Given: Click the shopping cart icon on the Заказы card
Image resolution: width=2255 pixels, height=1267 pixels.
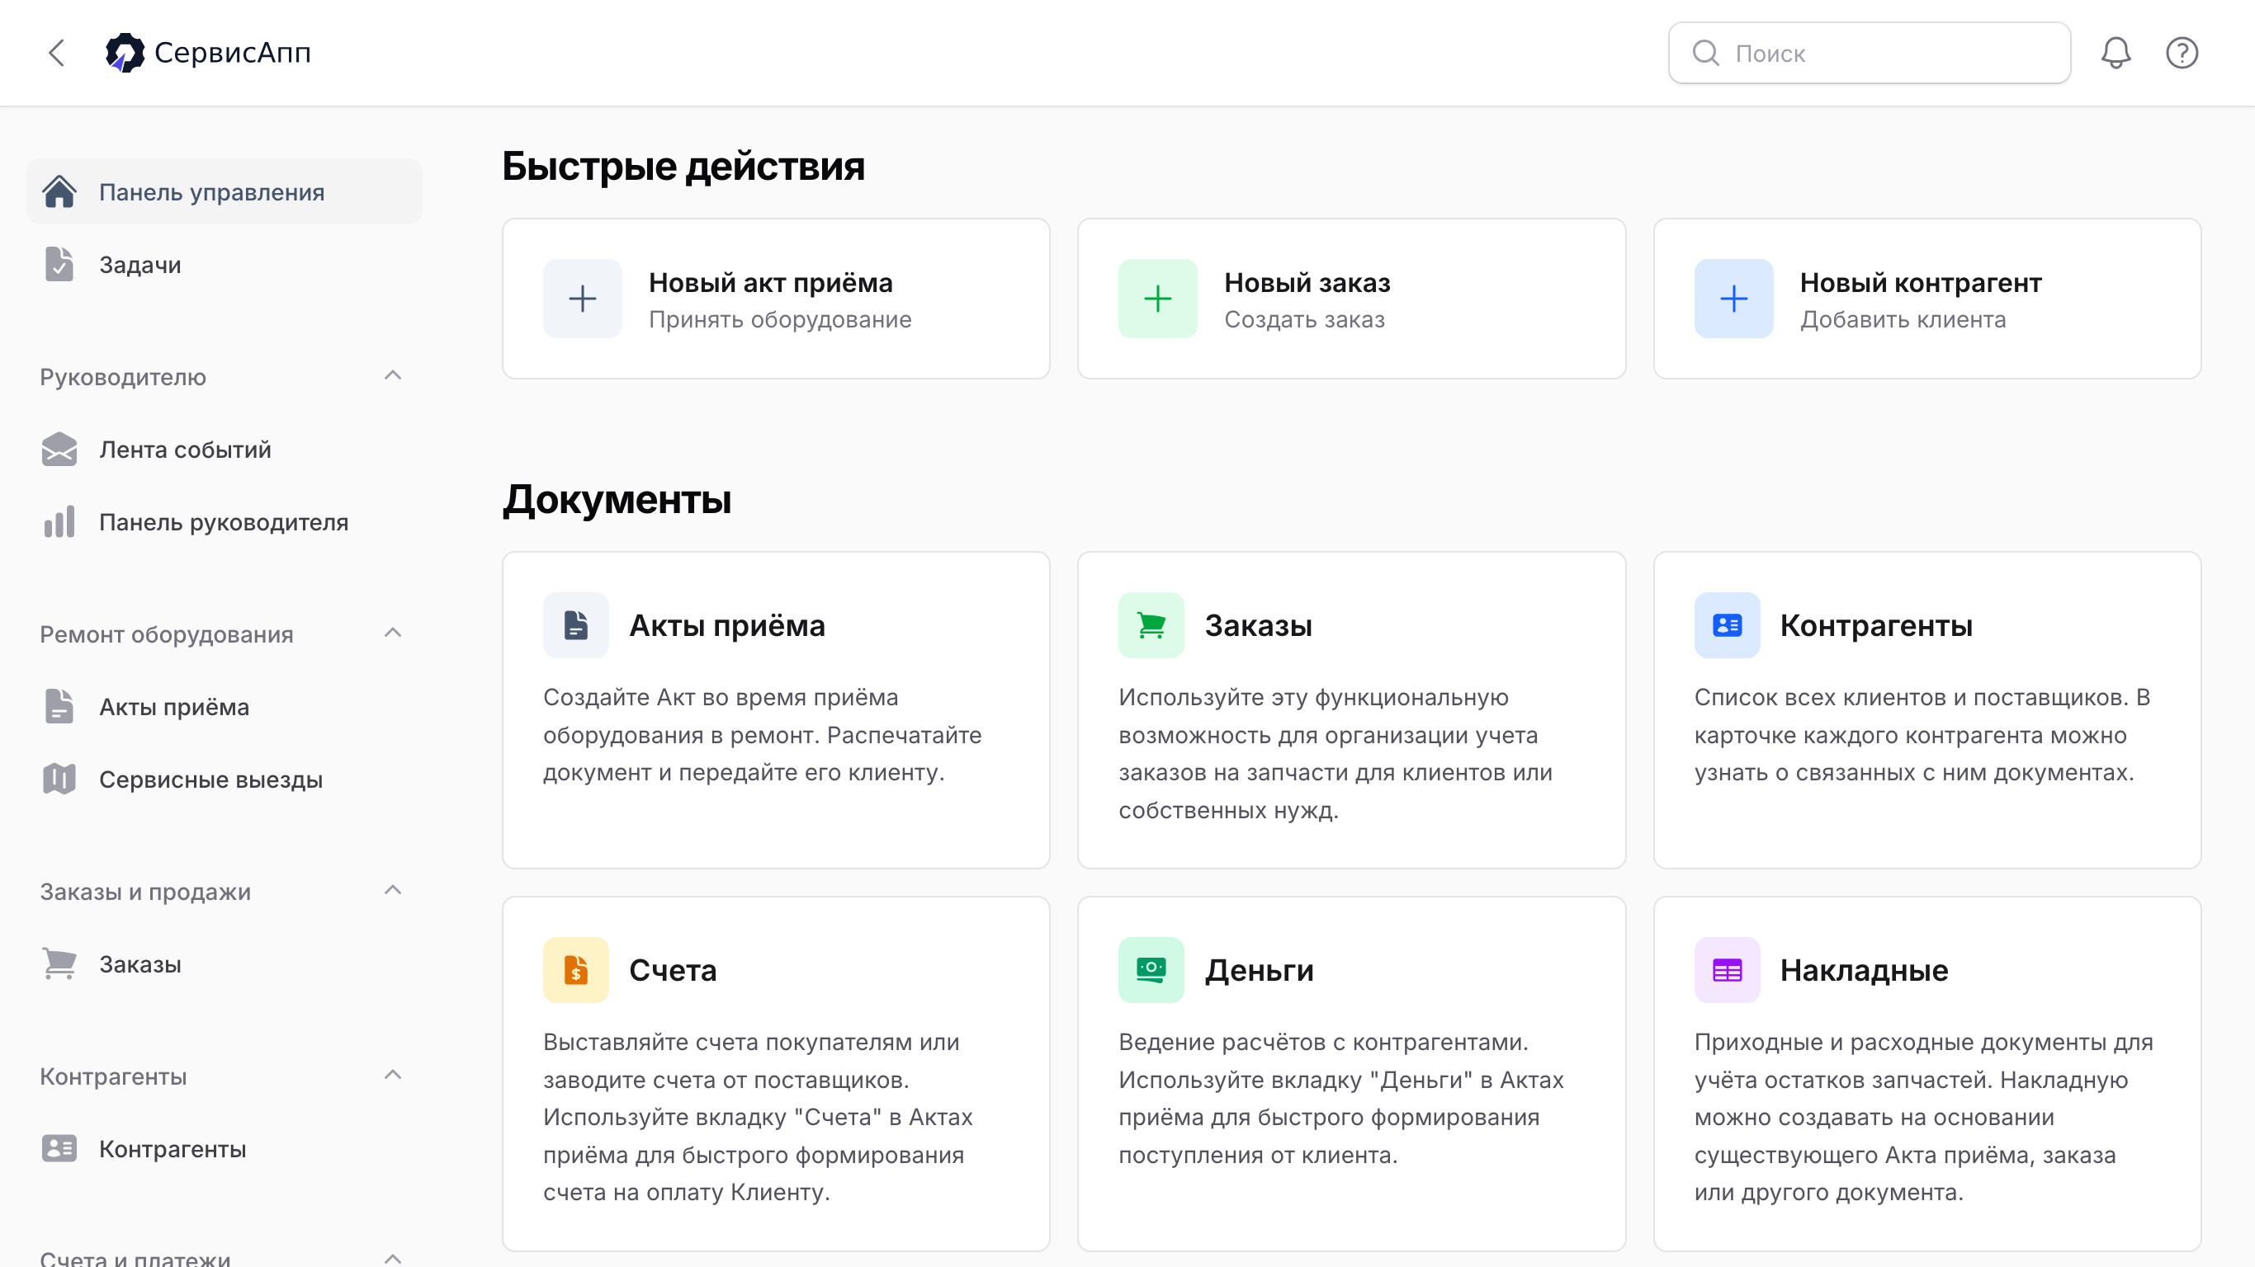Looking at the screenshot, I should coord(1151,624).
